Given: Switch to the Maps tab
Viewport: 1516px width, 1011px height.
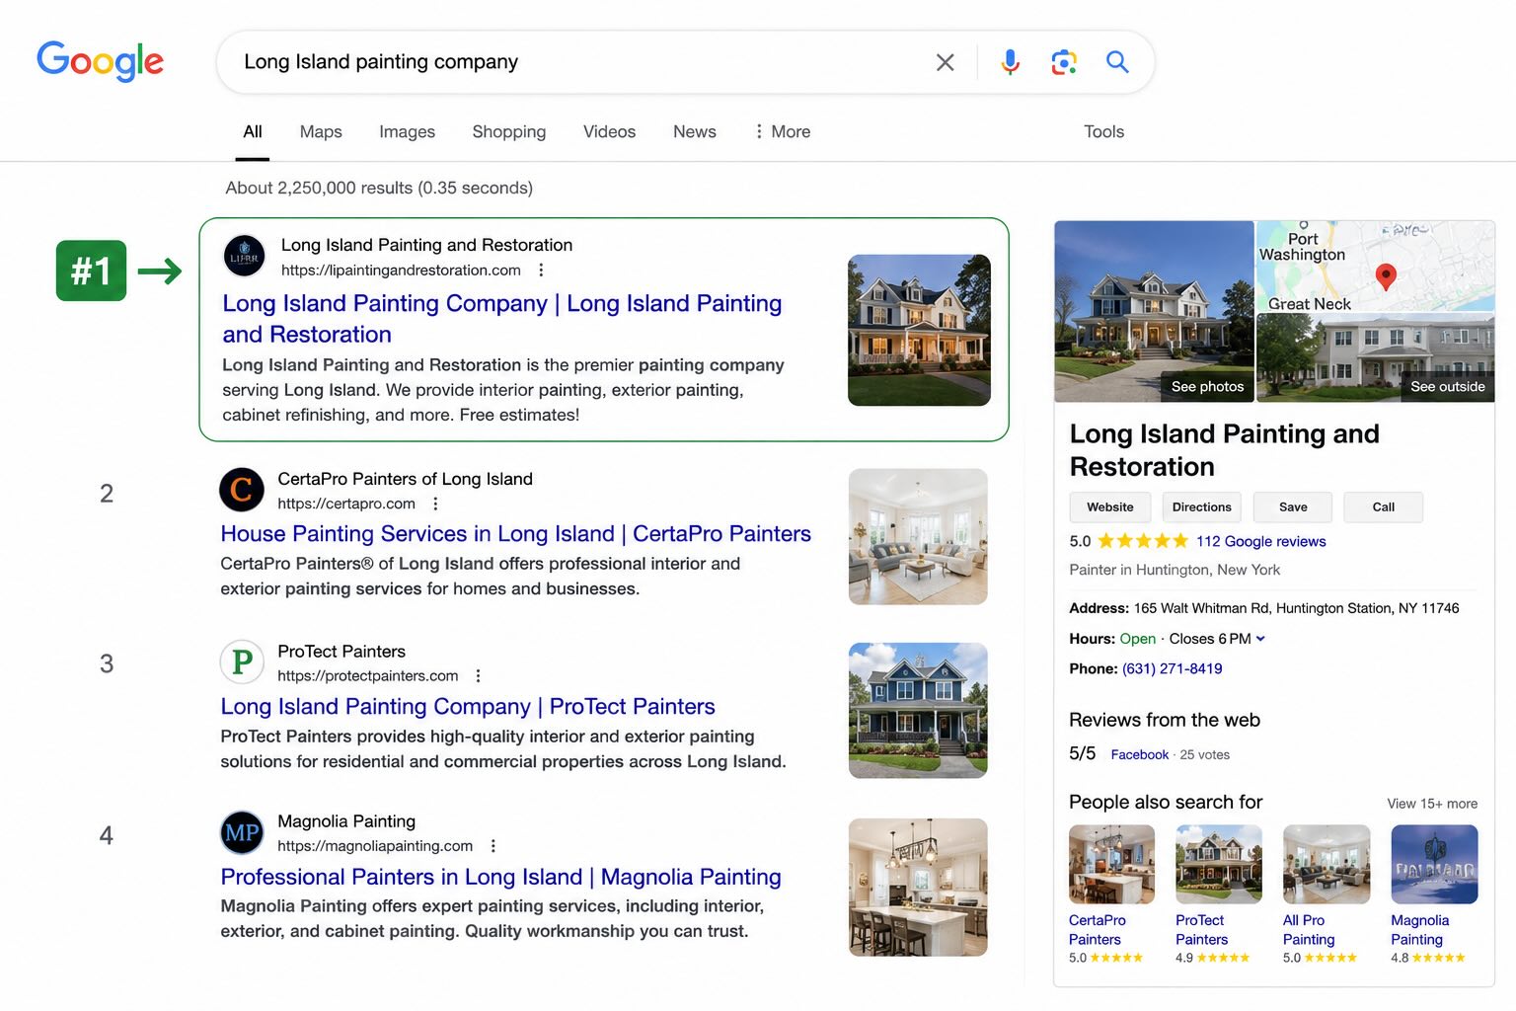Looking at the screenshot, I should (321, 131).
